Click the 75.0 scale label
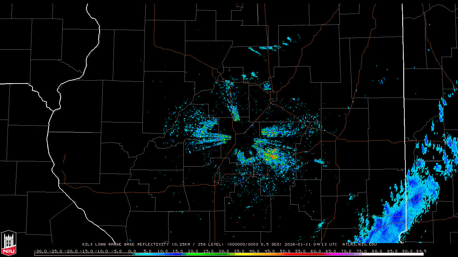 [x=362, y=251]
